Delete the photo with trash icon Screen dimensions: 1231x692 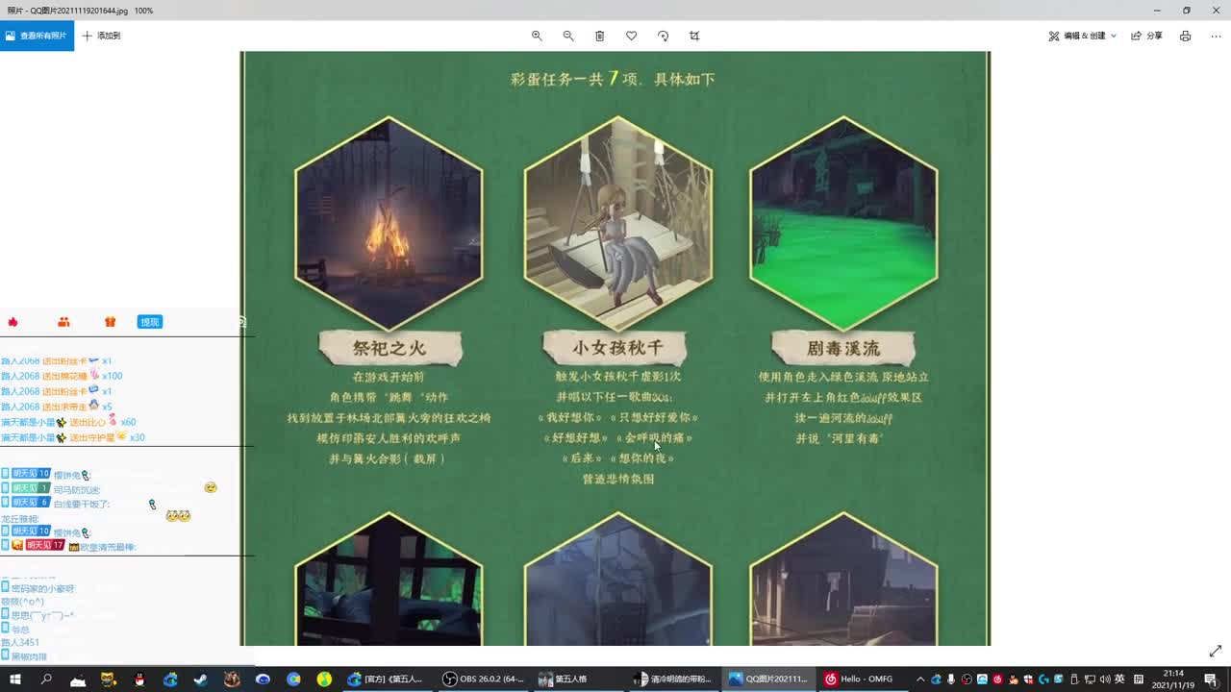(599, 36)
